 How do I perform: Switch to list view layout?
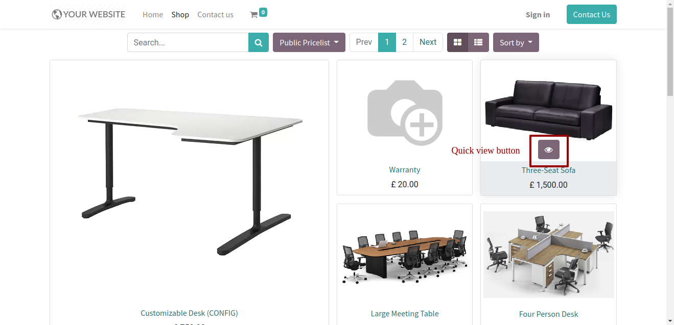[x=478, y=42]
